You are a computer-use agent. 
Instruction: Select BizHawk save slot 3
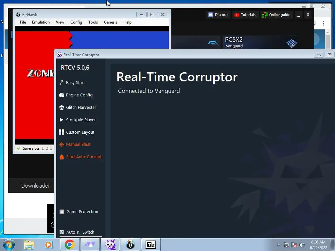(51, 148)
